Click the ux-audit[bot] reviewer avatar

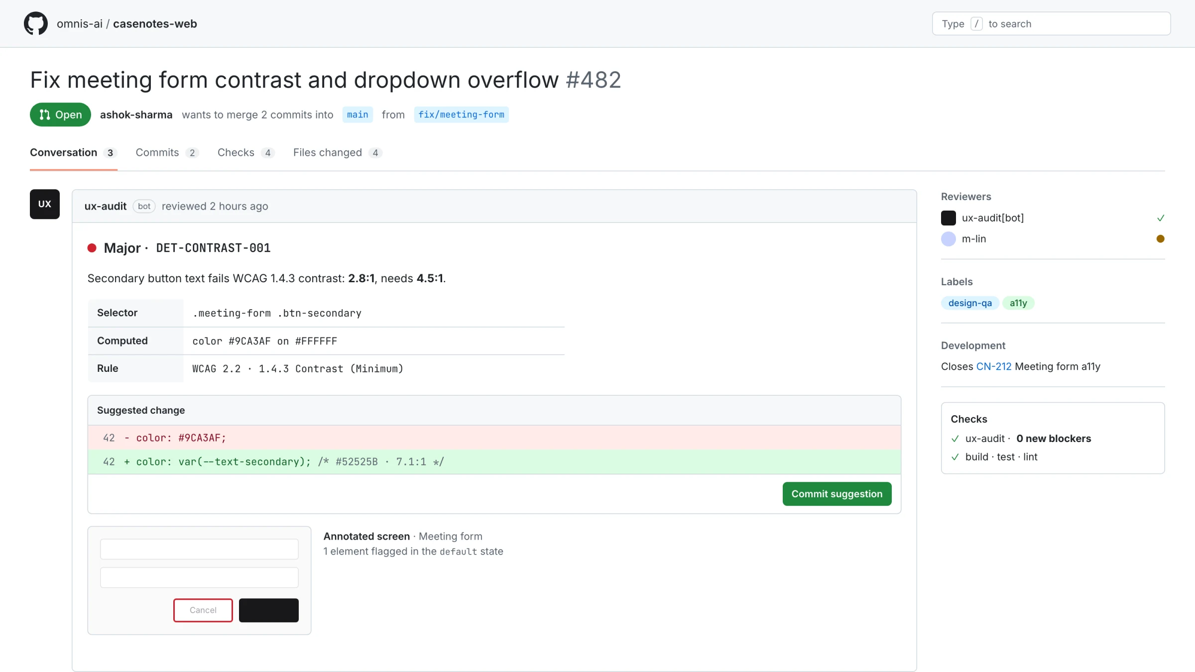point(949,218)
